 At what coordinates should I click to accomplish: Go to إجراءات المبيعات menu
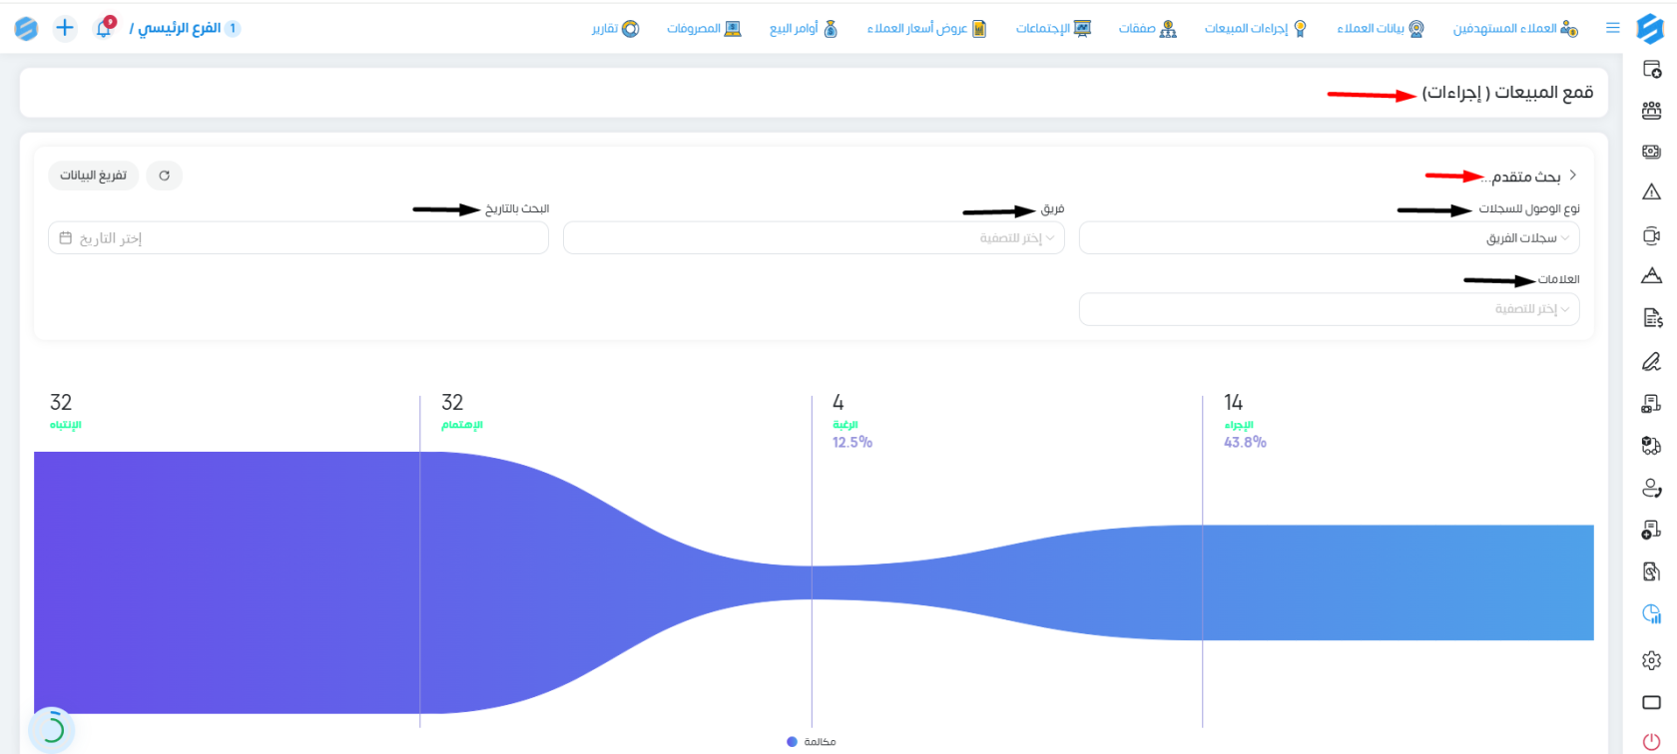tap(1255, 29)
